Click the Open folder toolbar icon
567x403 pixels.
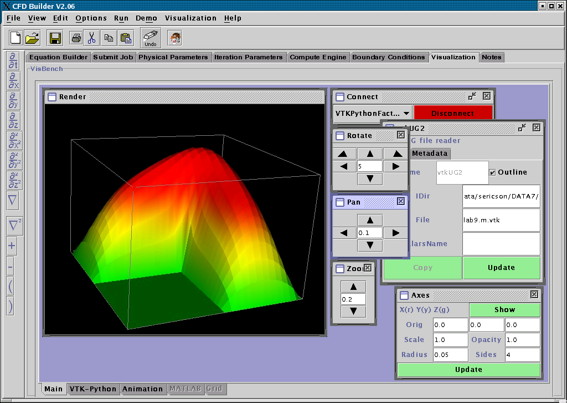(x=33, y=38)
